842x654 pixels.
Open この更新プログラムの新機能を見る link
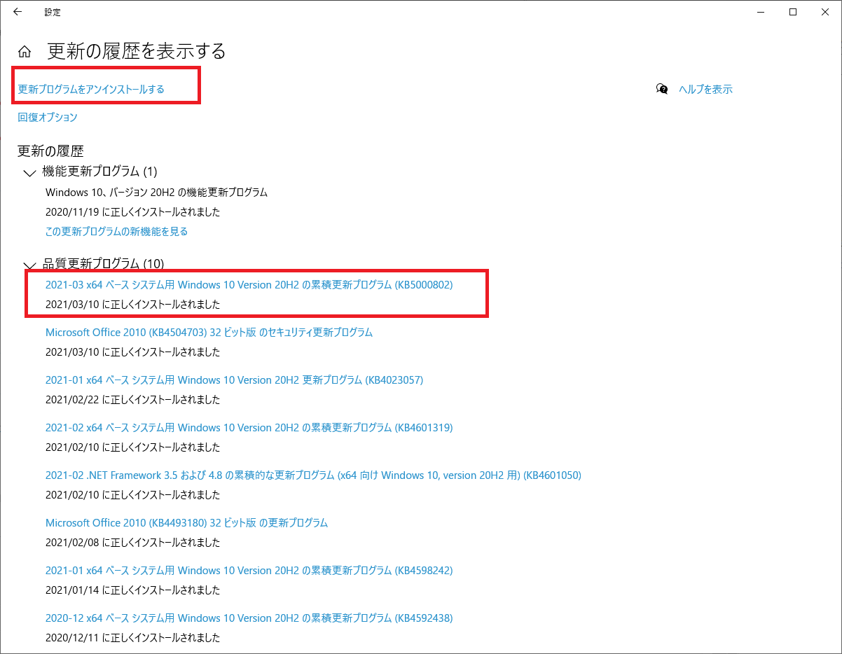point(116,231)
